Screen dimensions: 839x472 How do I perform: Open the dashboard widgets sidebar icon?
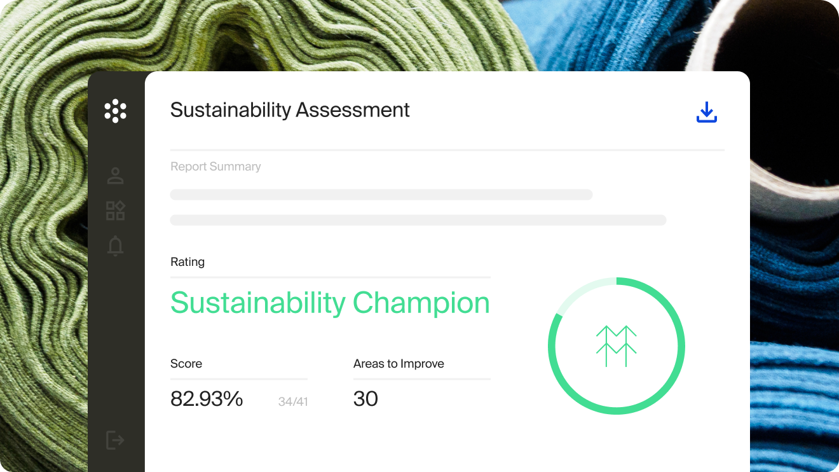115,211
